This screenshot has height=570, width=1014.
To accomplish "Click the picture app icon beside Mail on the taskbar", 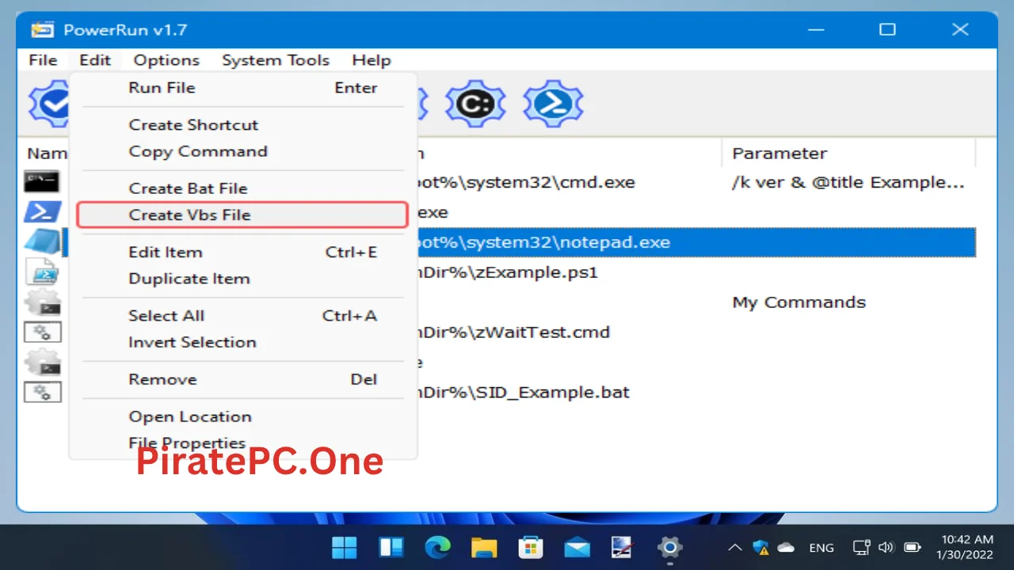I will (x=623, y=547).
